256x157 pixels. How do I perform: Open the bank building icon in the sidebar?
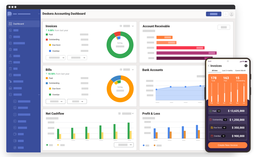pyautogui.click(x=10, y=68)
